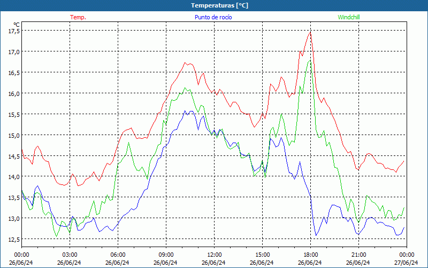Click the 12:00 time axis label
The image size is (428, 268).
coord(215,255)
